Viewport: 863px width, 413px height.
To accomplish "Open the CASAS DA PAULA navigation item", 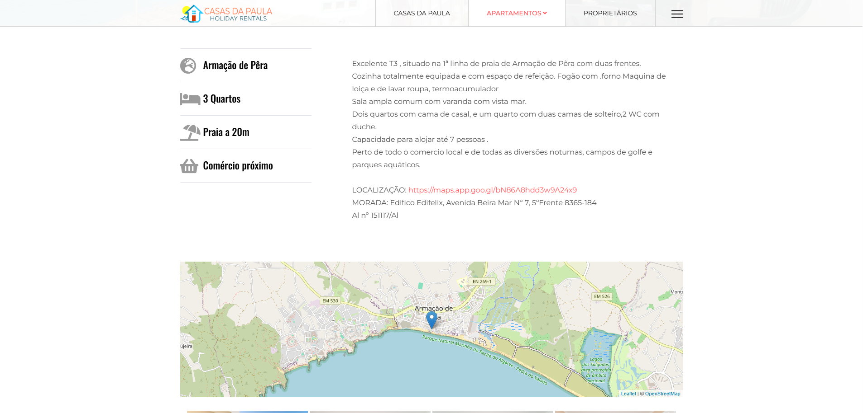I will tap(422, 13).
